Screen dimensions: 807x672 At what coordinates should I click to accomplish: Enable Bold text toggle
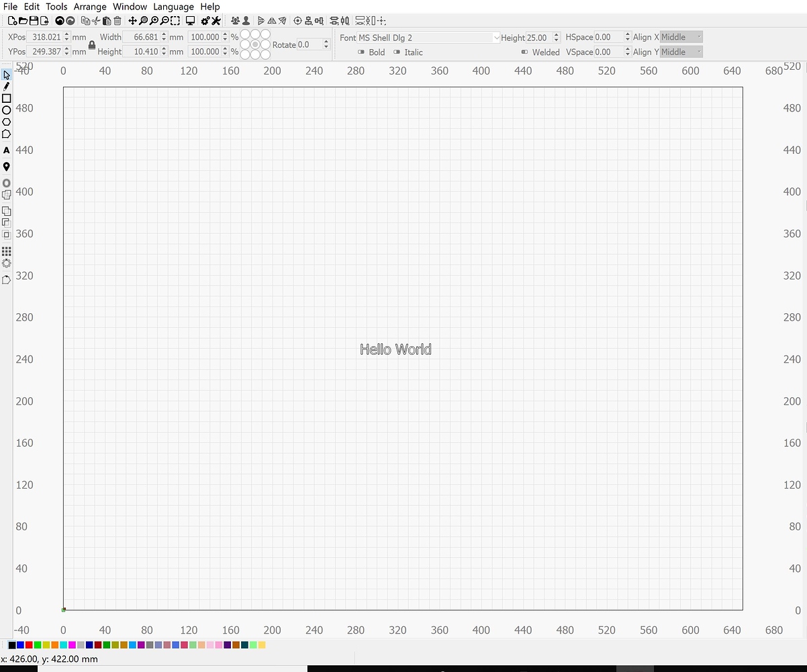tap(361, 52)
